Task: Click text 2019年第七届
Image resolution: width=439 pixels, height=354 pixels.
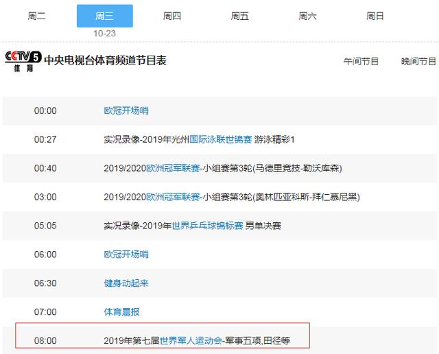Action: pos(132,341)
